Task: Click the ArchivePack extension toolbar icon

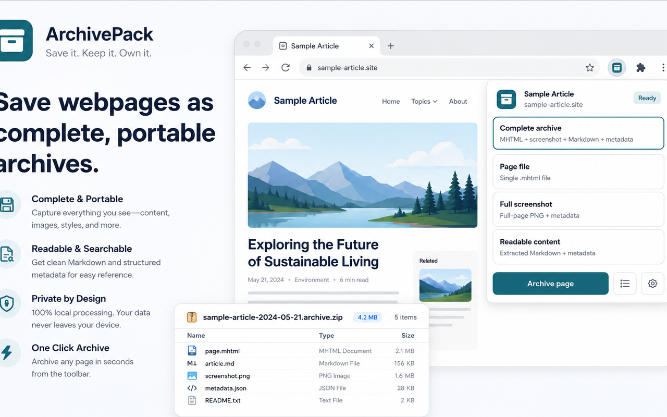Action: 616,67
